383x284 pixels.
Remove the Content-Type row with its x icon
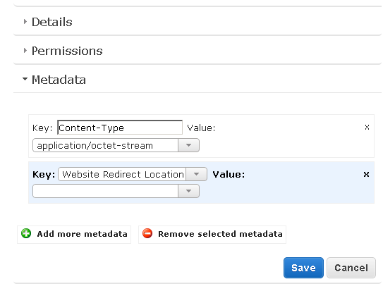pos(367,127)
